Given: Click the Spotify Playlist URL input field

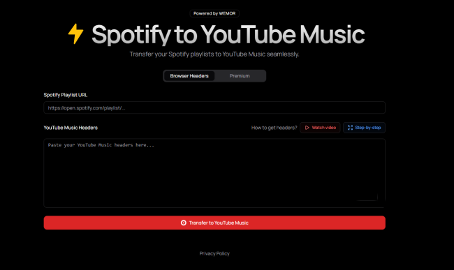Looking at the screenshot, I should click(214, 108).
